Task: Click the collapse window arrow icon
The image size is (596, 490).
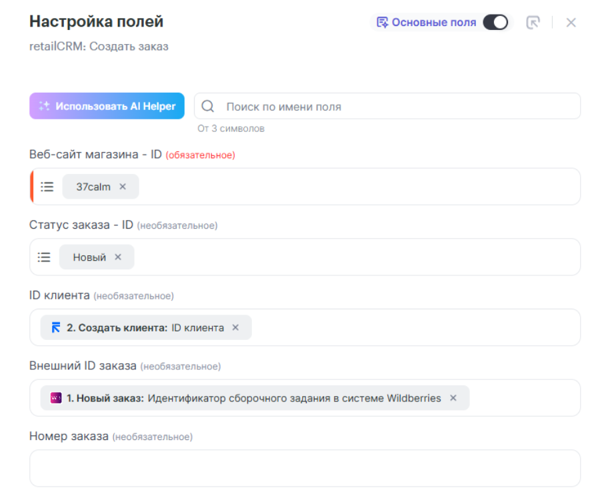Action: tap(533, 23)
